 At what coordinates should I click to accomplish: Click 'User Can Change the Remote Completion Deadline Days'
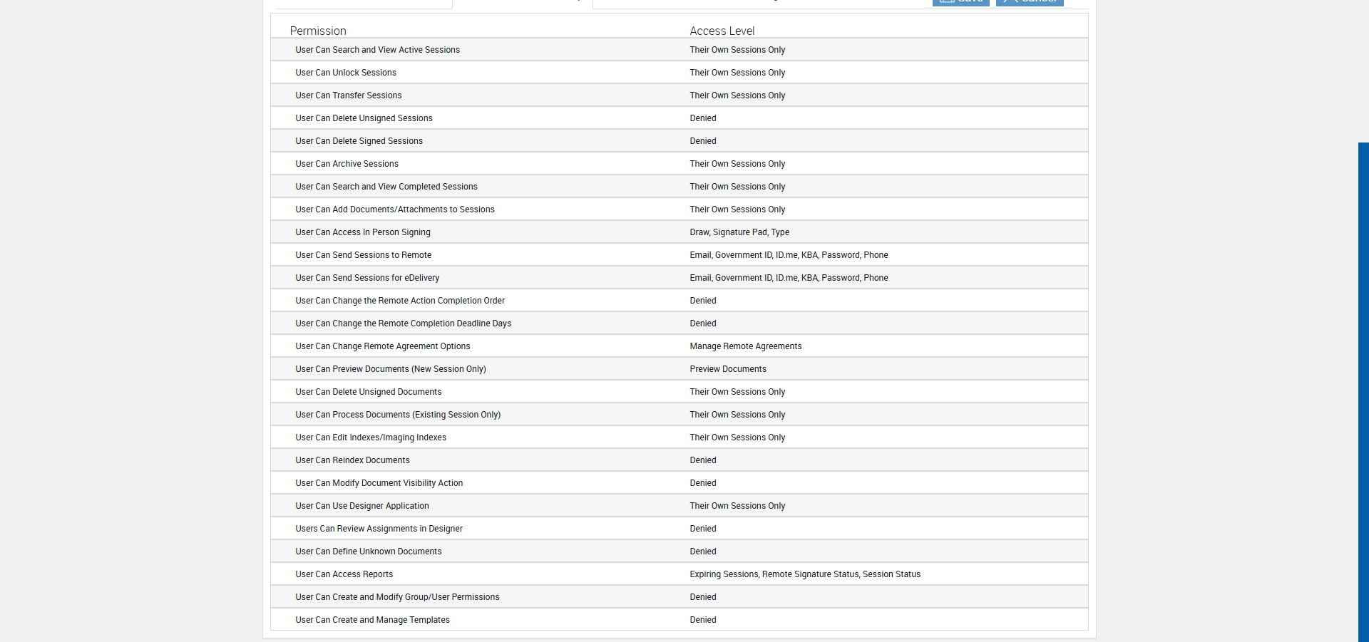pyautogui.click(x=404, y=323)
